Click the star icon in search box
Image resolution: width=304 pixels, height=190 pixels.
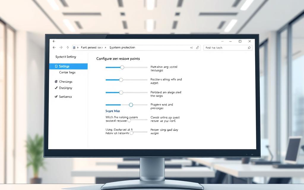click(x=249, y=47)
